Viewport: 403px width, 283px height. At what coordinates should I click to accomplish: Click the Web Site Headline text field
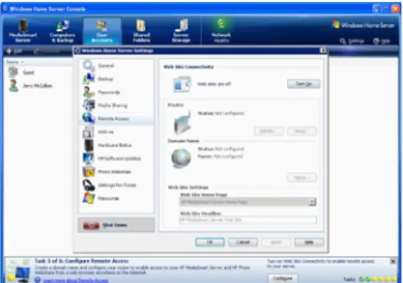pyautogui.click(x=248, y=220)
